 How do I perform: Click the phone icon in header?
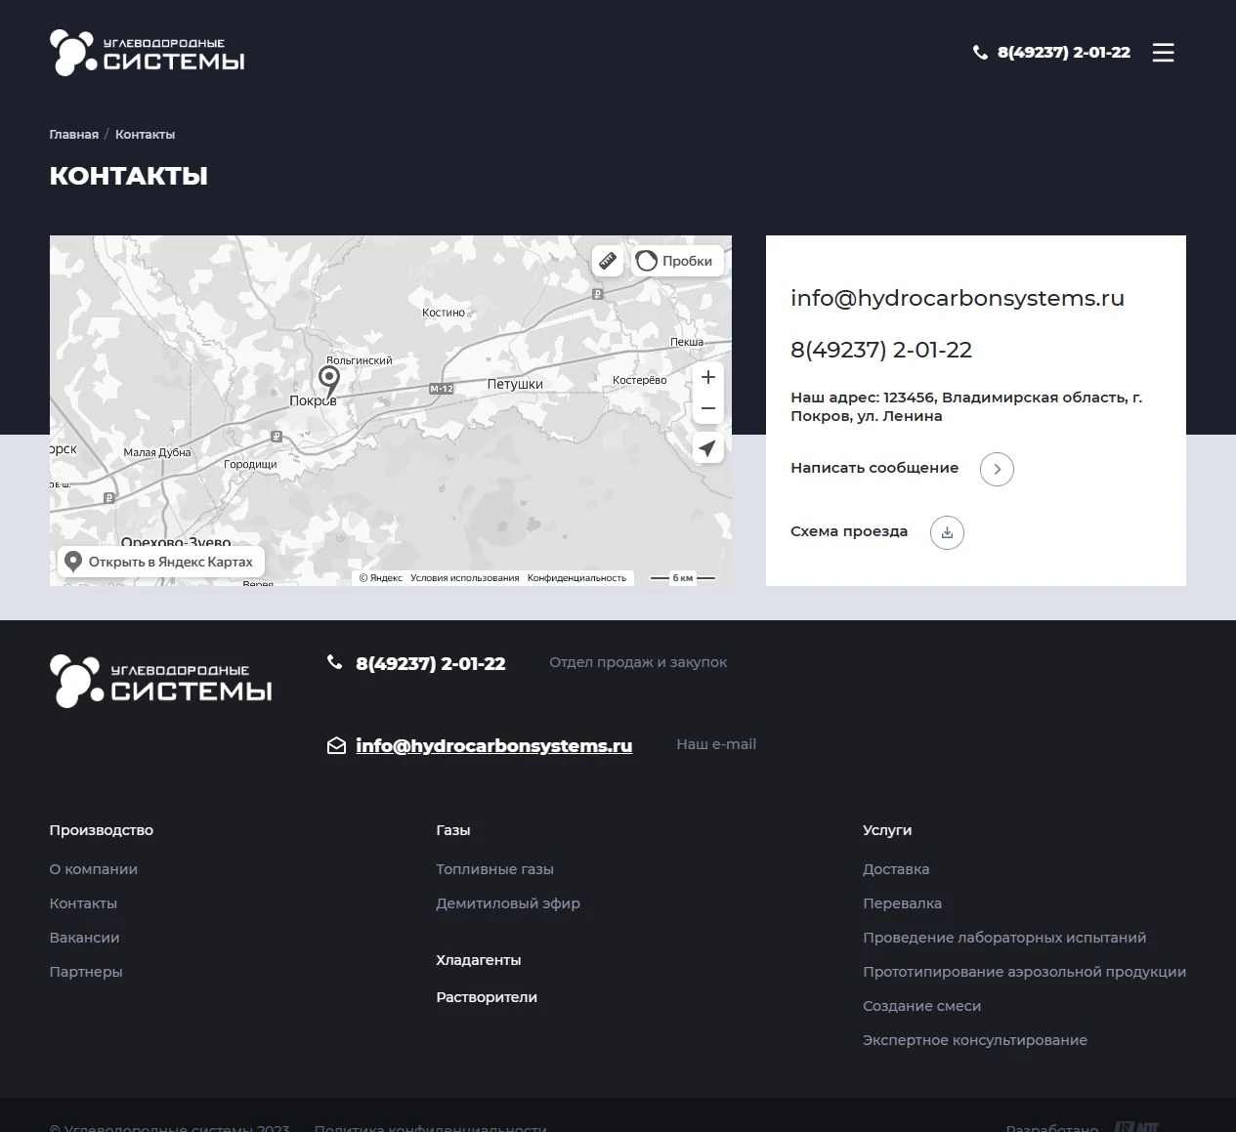coord(980,53)
